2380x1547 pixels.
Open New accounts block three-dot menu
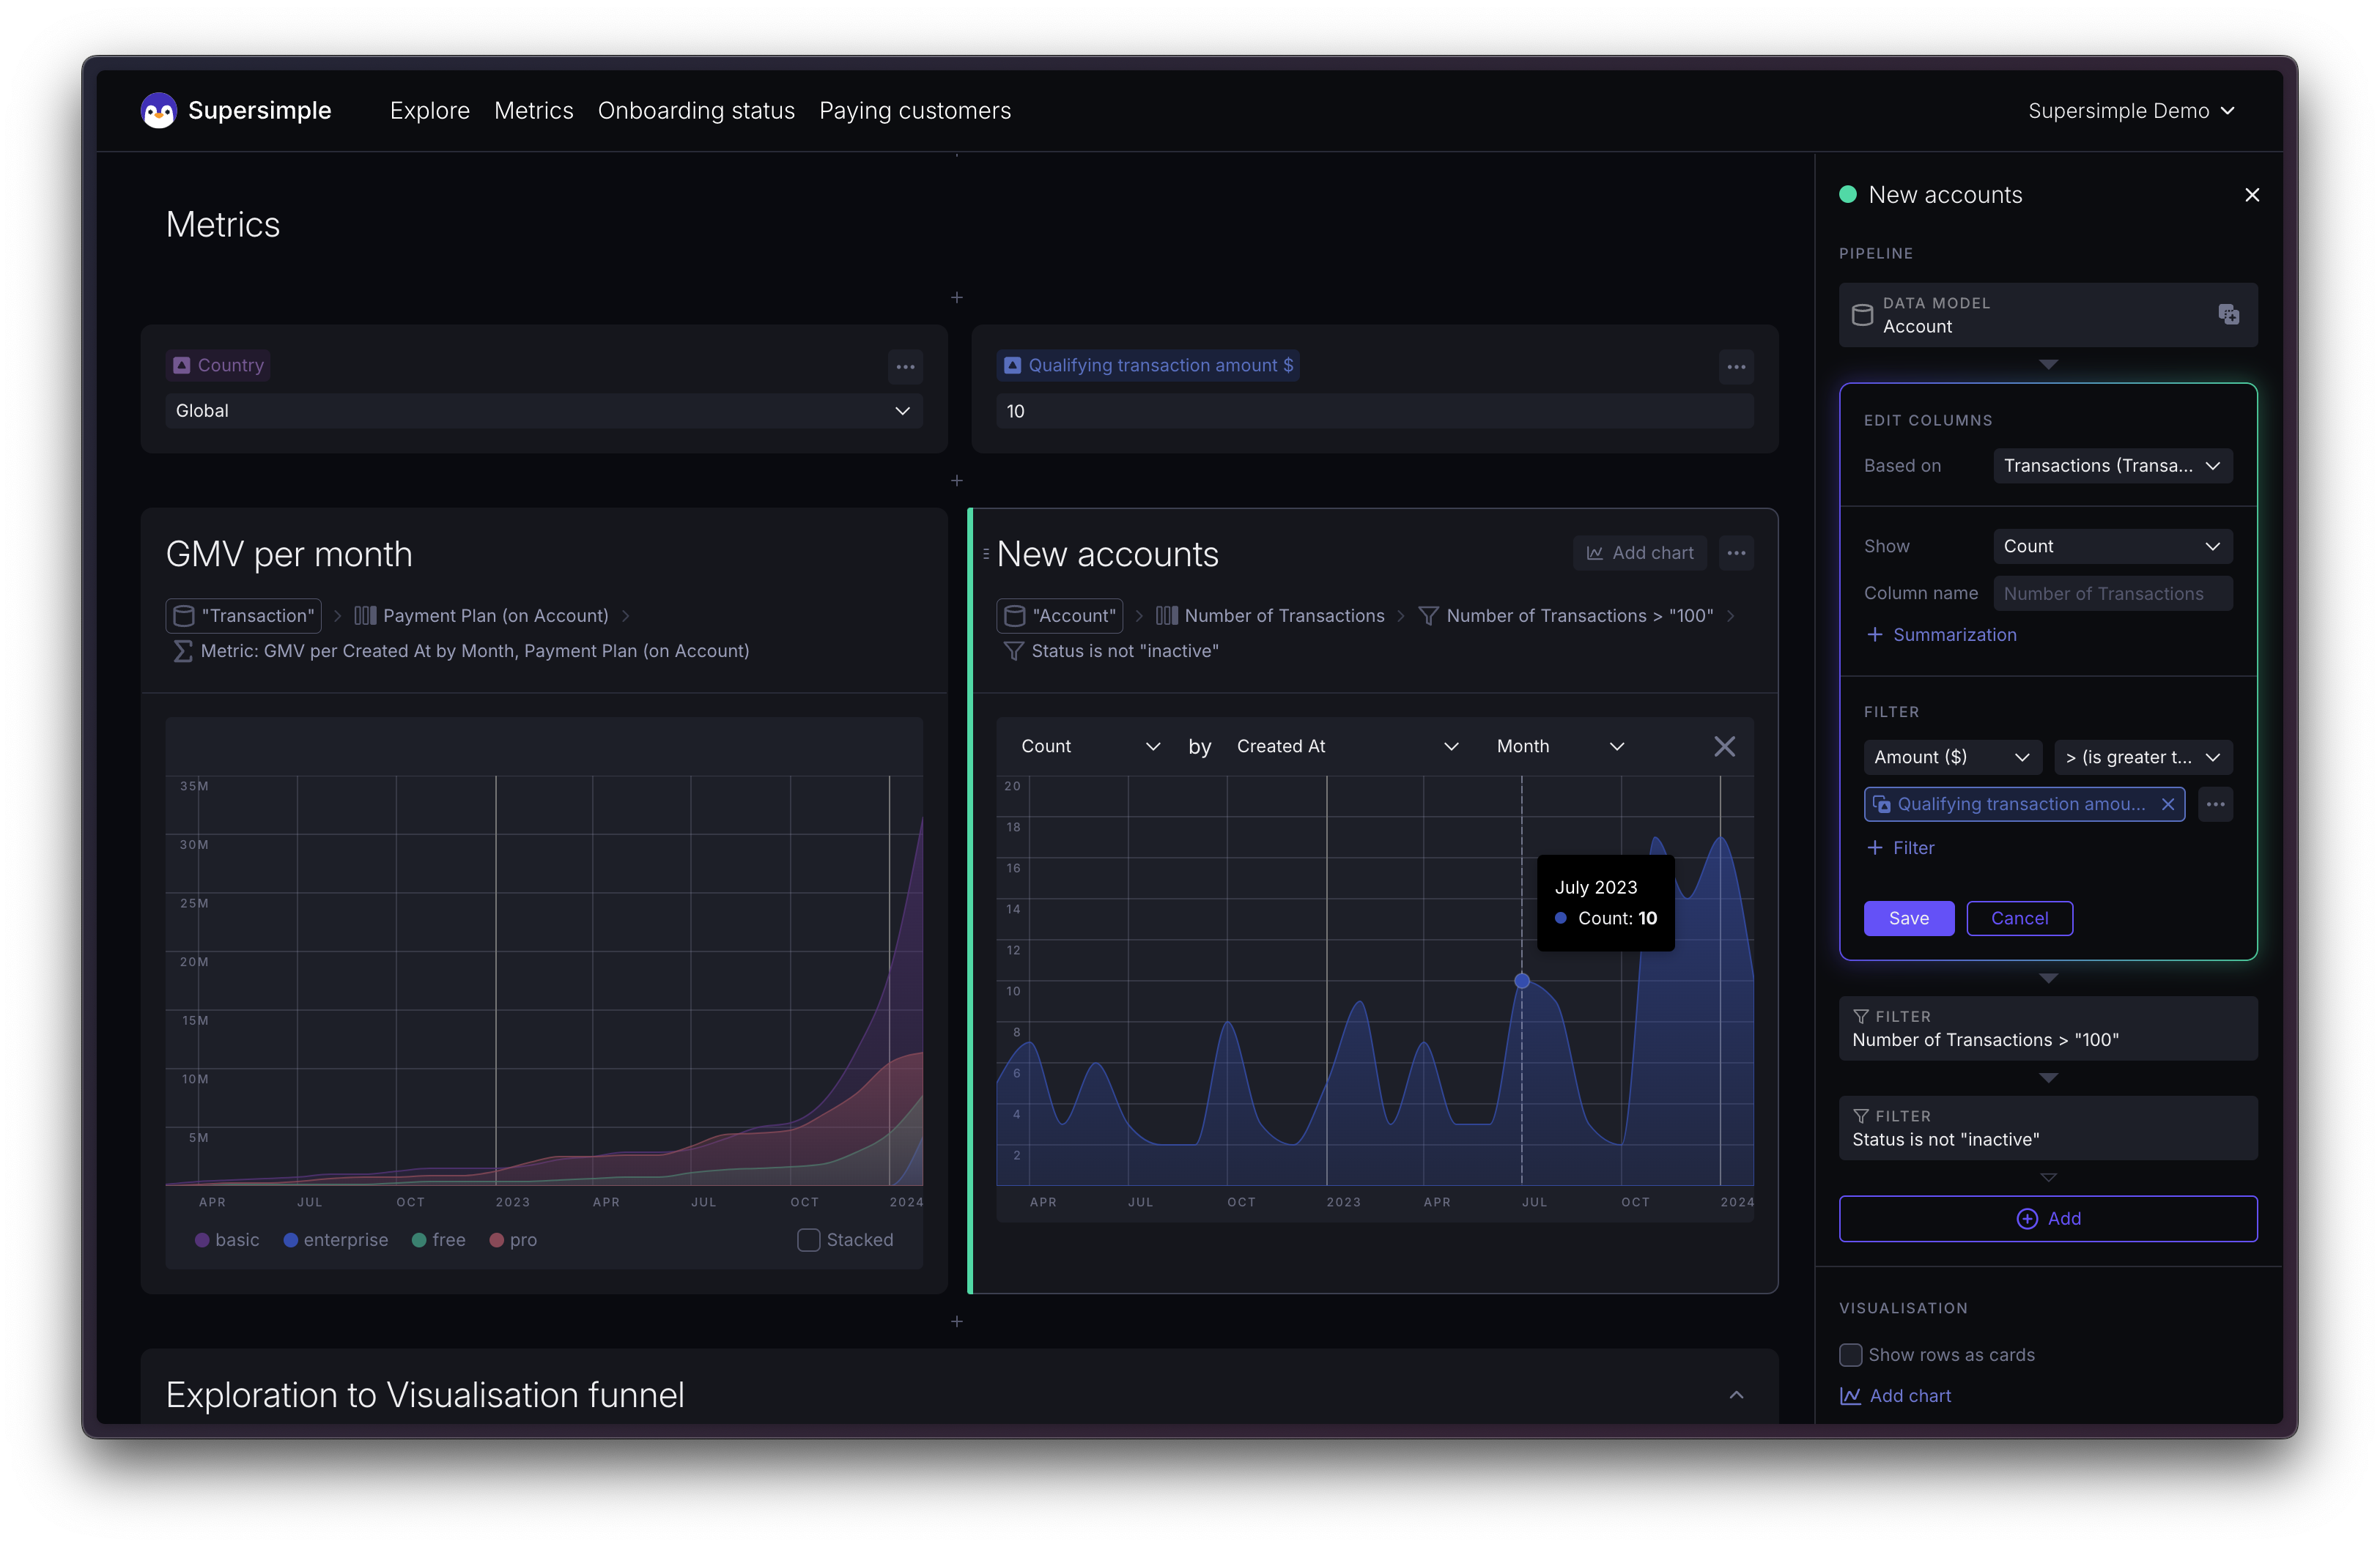(x=1736, y=552)
